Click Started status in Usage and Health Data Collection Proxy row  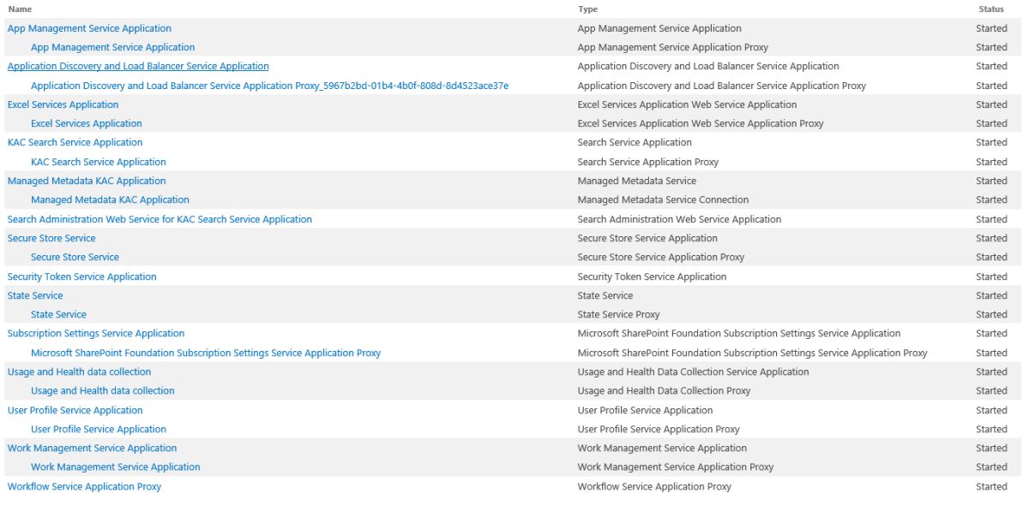991,390
